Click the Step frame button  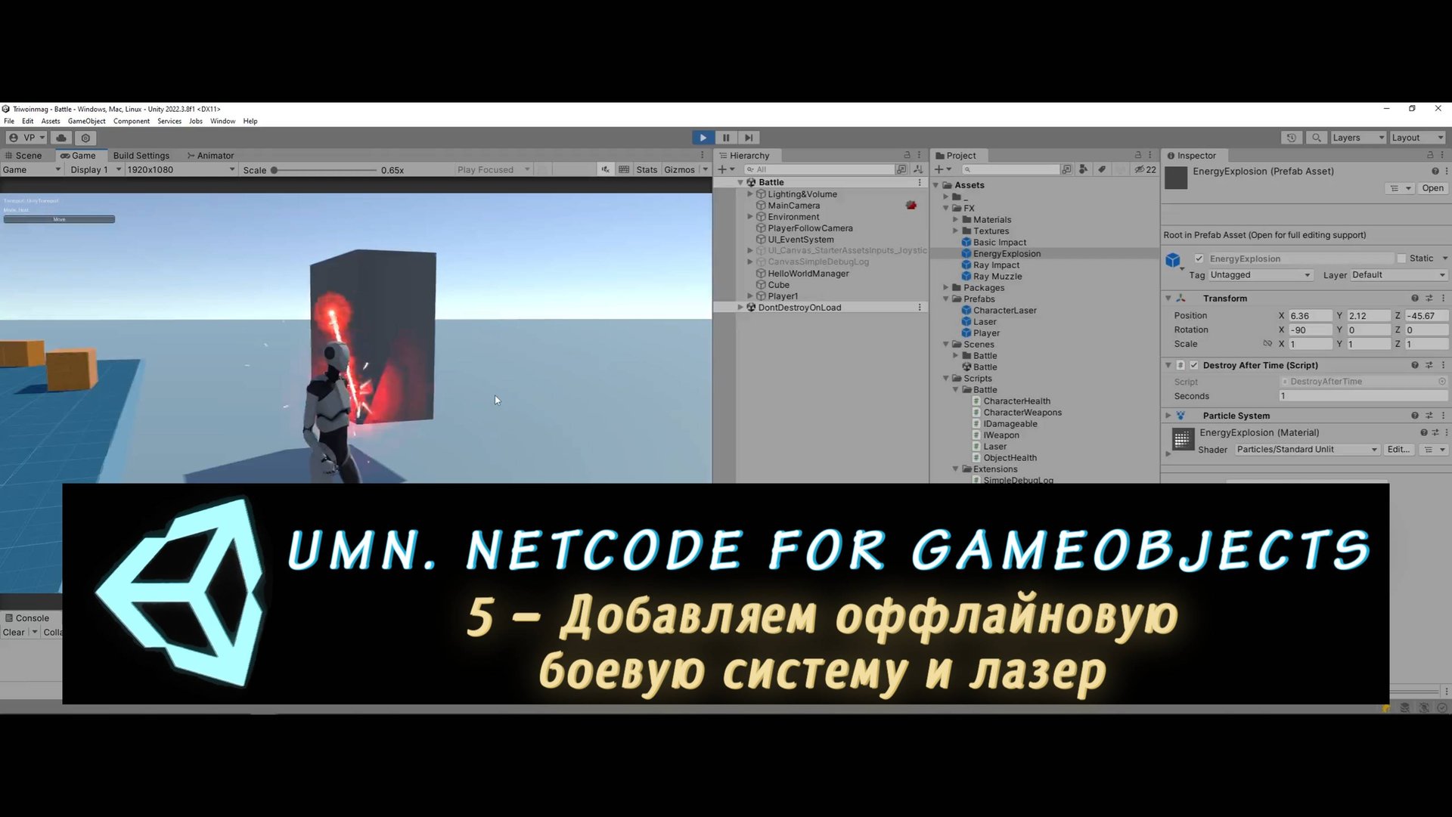pyautogui.click(x=748, y=137)
